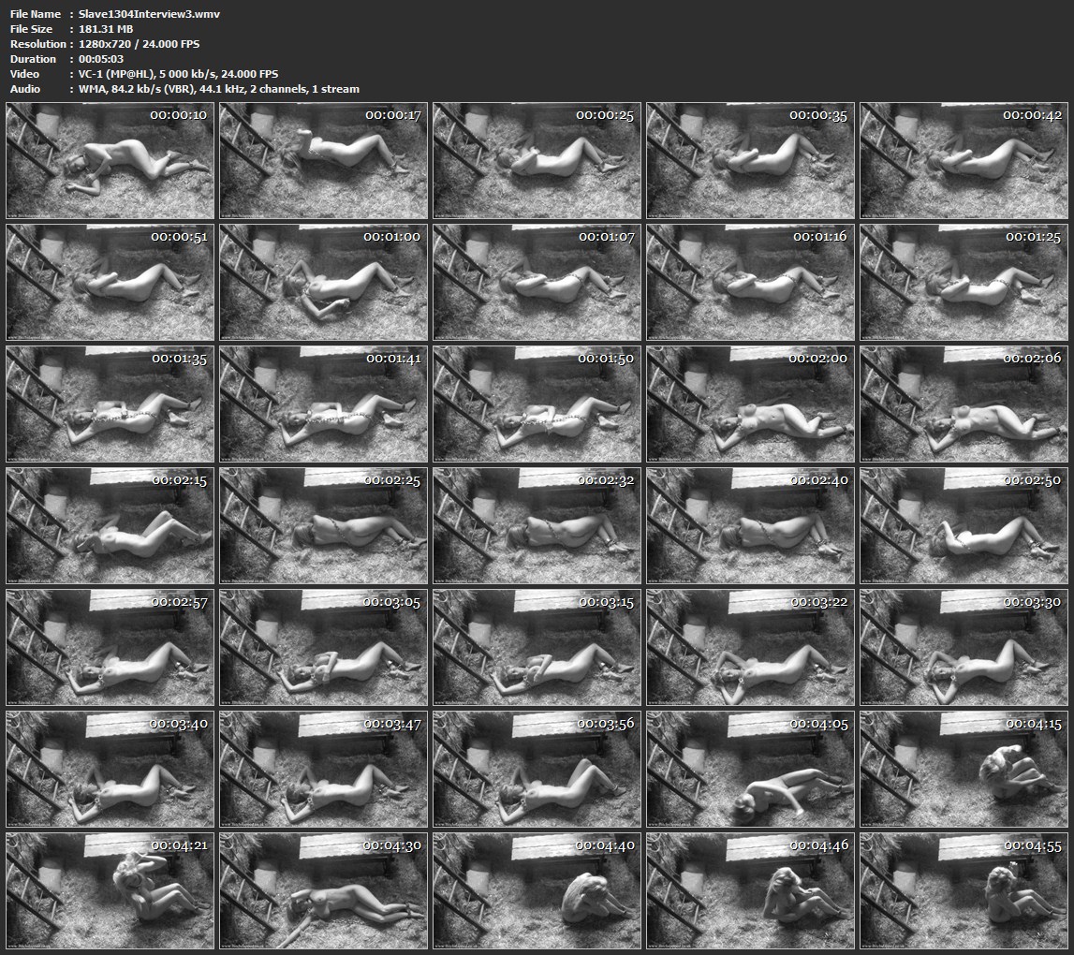Click the frame at 00:04:46
This screenshot has width=1074, height=955.
(751, 890)
